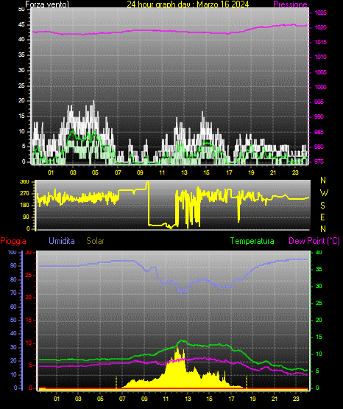Click the 45 wind speed axis value
The image size is (343, 409).
[x=21, y=25]
